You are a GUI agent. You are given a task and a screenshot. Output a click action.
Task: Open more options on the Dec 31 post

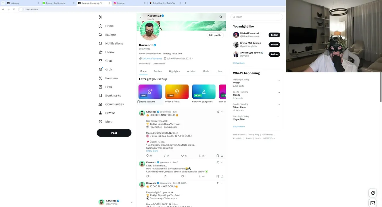(x=222, y=183)
